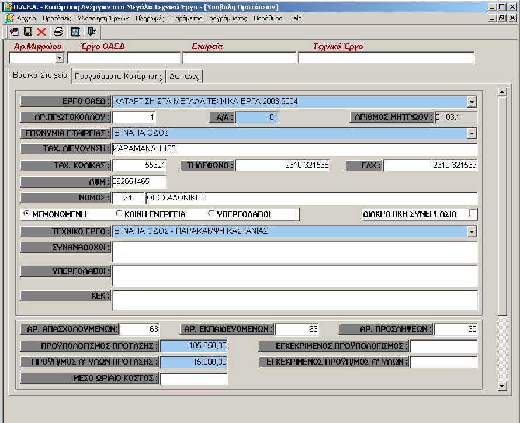Screen dimensions: 520x423
Task: Click the ΣΥΝΑΝΑΔΟΧΟΙ text area
Action: [294, 252]
